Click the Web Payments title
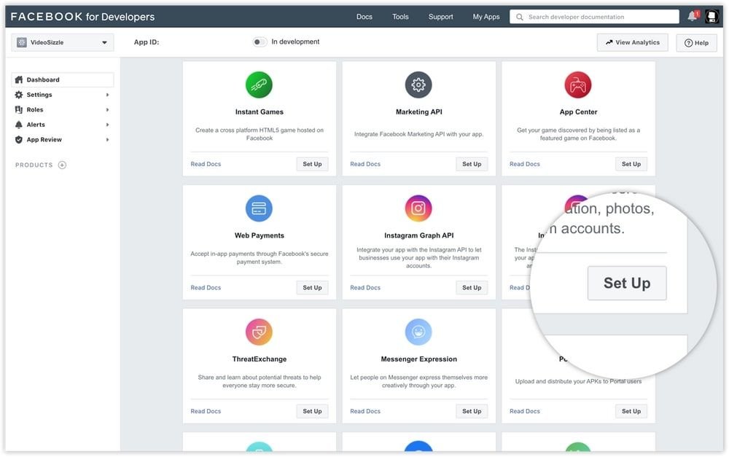This screenshot has height=457, width=729. click(x=259, y=235)
